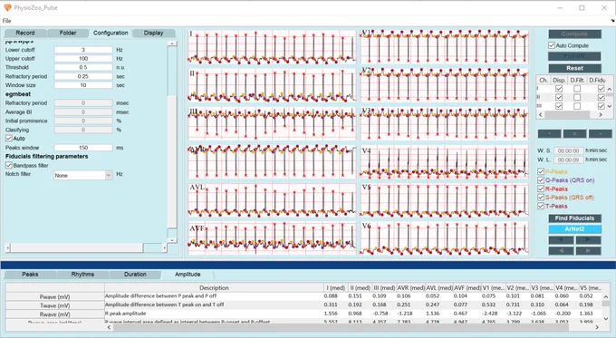Click the ArNet2 button
The width and height of the screenshot is (616, 338).
pyautogui.click(x=574, y=228)
